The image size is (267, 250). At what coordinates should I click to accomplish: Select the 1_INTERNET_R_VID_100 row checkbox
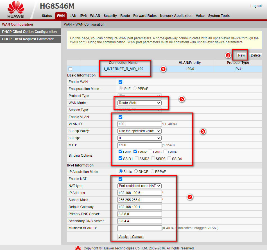pyautogui.click(x=71, y=69)
